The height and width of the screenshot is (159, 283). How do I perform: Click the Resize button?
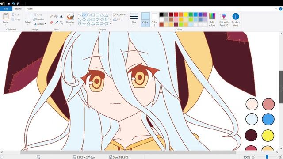[38, 19]
